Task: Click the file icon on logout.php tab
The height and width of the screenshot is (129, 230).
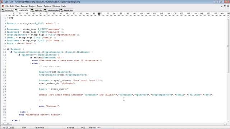Action: point(62,10)
